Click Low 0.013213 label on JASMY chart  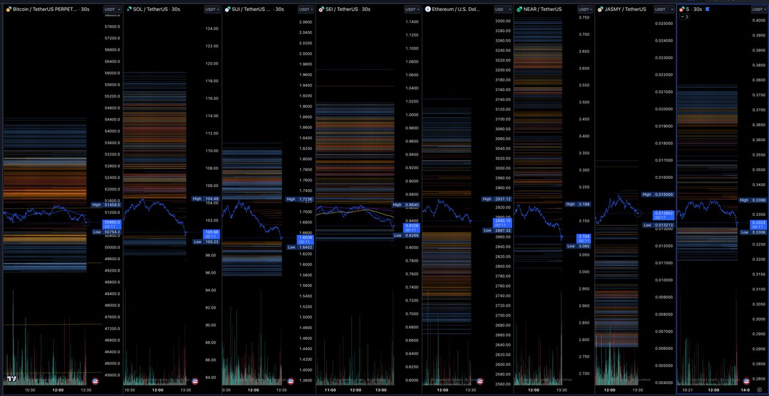tap(658, 226)
